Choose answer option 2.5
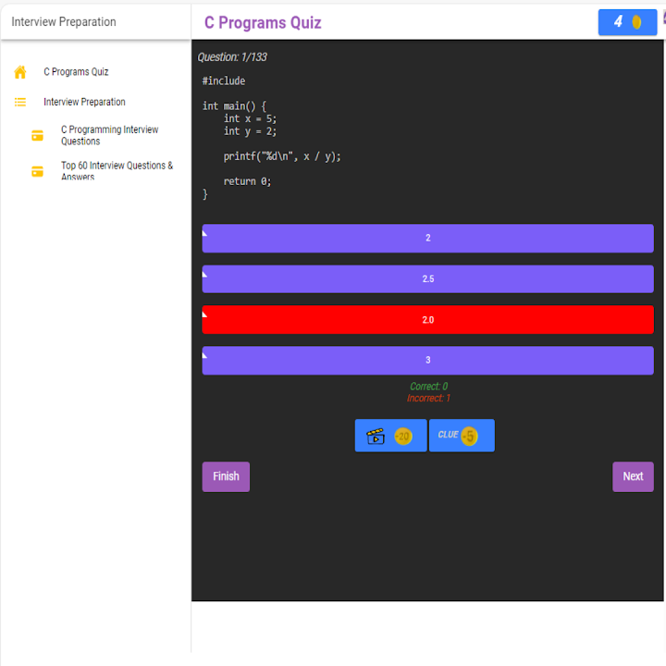The image size is (666, 666). [427, 279]
